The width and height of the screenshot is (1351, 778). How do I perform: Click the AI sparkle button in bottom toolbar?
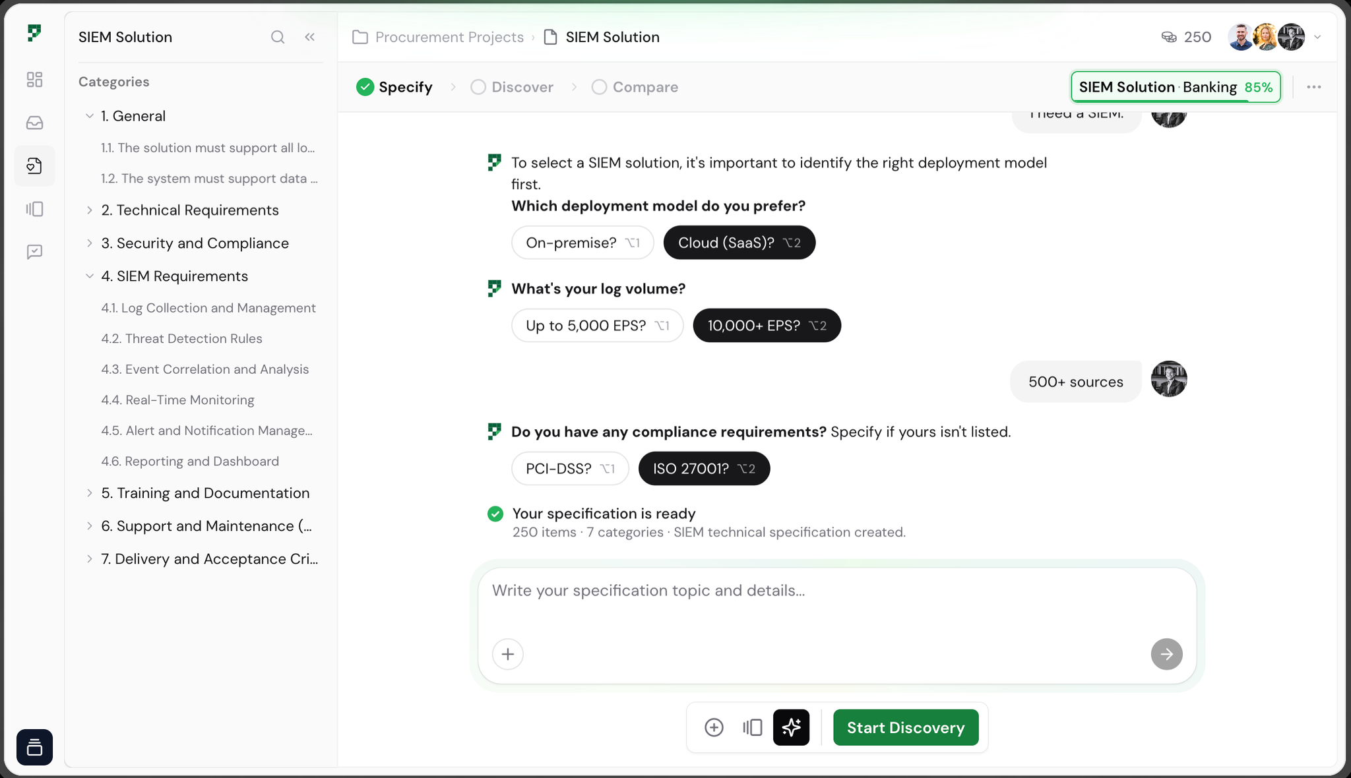[x=791, y=727]
